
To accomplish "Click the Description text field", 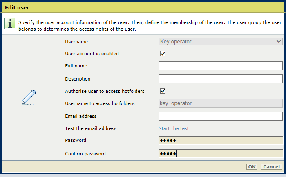I will point(220,78).
